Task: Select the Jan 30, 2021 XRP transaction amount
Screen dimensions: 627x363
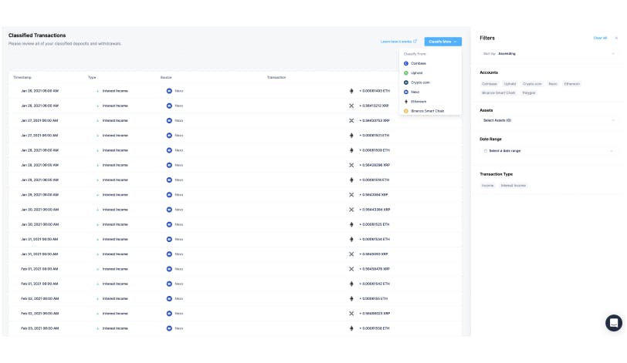Action: point(375,210)
